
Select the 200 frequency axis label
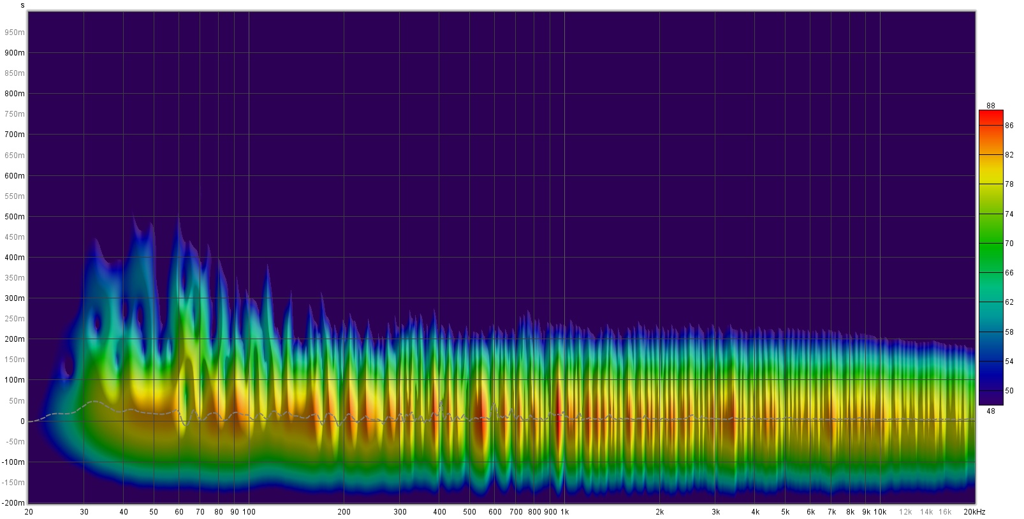(x=344, y=512)
